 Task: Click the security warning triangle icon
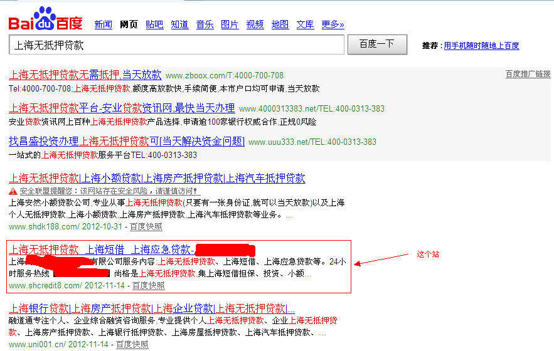click(13, 191)
